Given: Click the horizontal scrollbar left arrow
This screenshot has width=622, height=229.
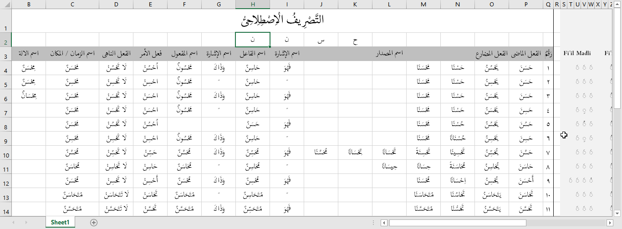Looking at the screenshot, I should 384,223.
